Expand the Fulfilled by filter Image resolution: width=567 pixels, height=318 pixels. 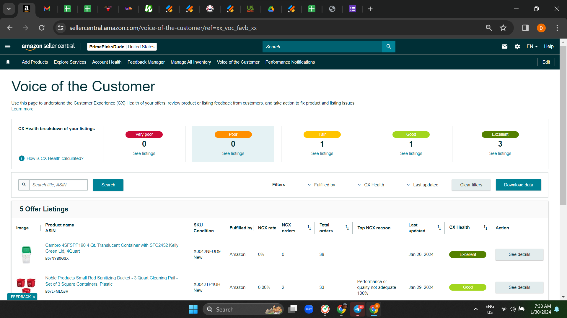pyautogui.click(x=321, y=185)
